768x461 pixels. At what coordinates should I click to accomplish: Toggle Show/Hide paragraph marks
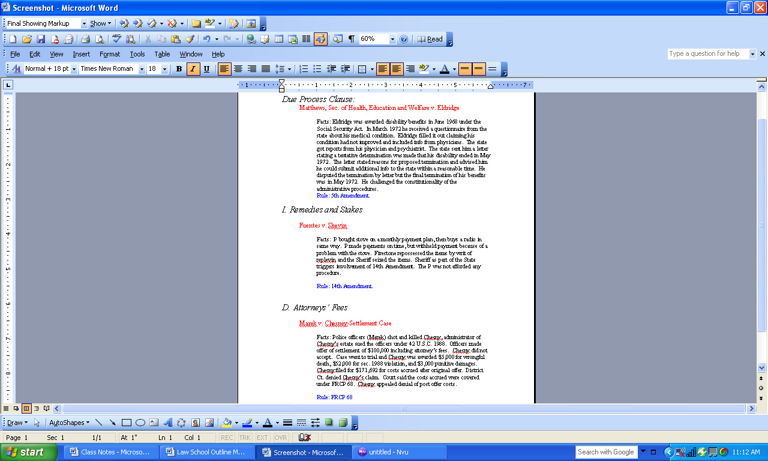tap(352, 39)
